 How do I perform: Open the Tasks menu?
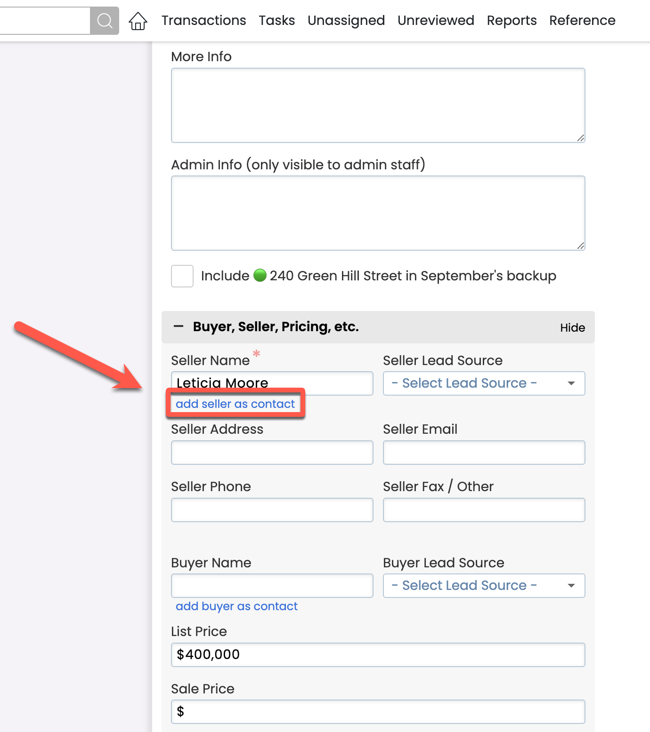click(276, 21)
